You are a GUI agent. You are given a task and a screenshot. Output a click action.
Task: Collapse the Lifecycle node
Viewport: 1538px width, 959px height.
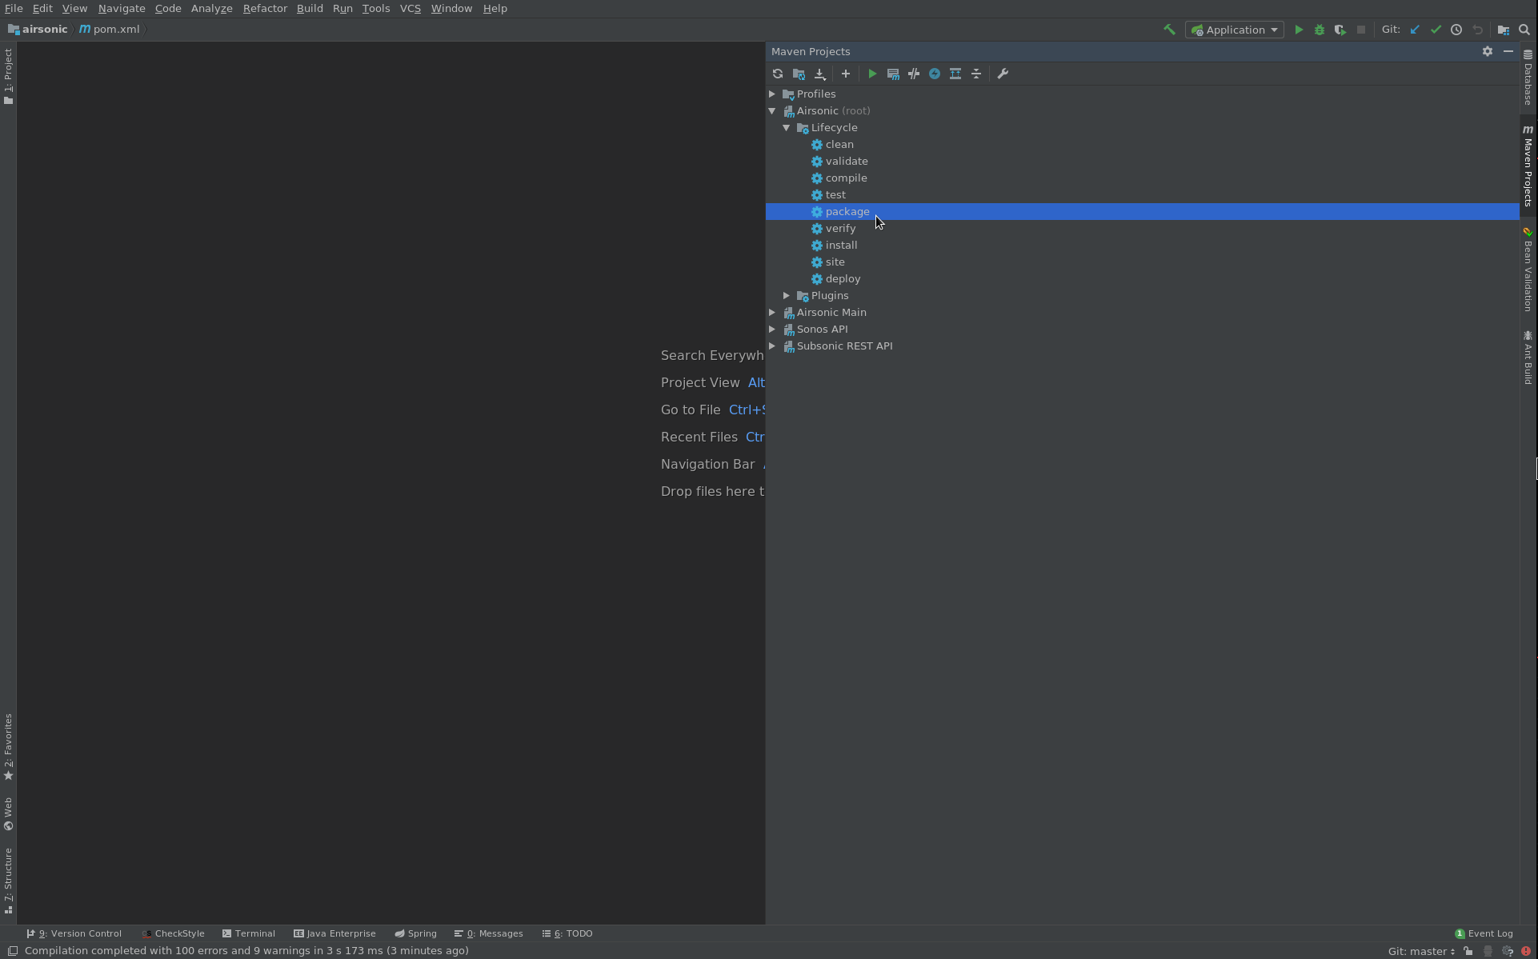787,127
